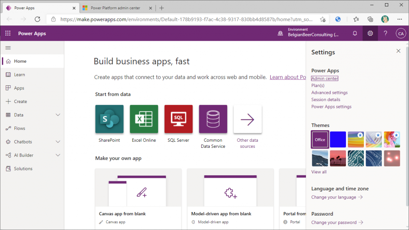The width and height of the screenshot is (409, 230).
Task: Open browser Collections icon
Action: pos(370,19)
